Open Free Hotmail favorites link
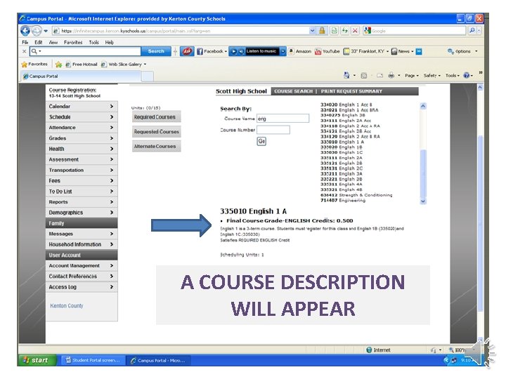506x379 pixels. pyautogui.click(x=82, y=65)
